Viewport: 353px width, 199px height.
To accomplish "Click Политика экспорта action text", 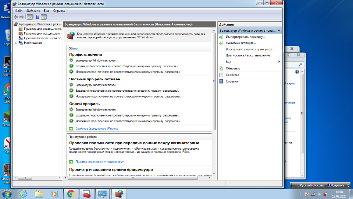I will tap(240, 43).
